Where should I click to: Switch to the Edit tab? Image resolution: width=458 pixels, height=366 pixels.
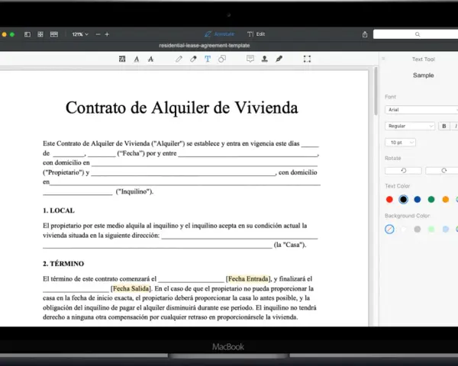(x=256, y=34)
